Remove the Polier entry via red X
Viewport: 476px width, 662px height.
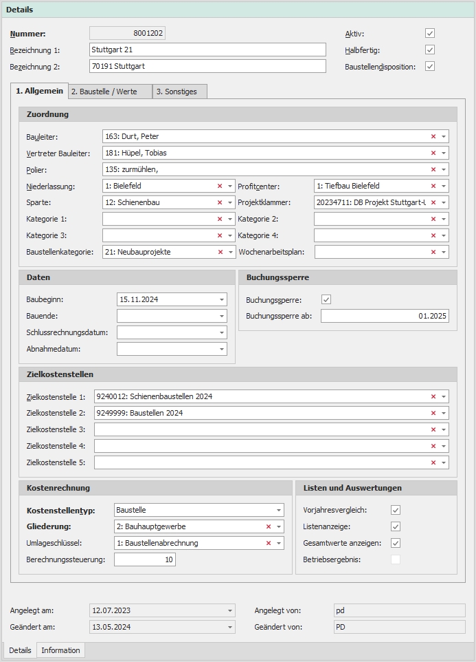point(433,169)
